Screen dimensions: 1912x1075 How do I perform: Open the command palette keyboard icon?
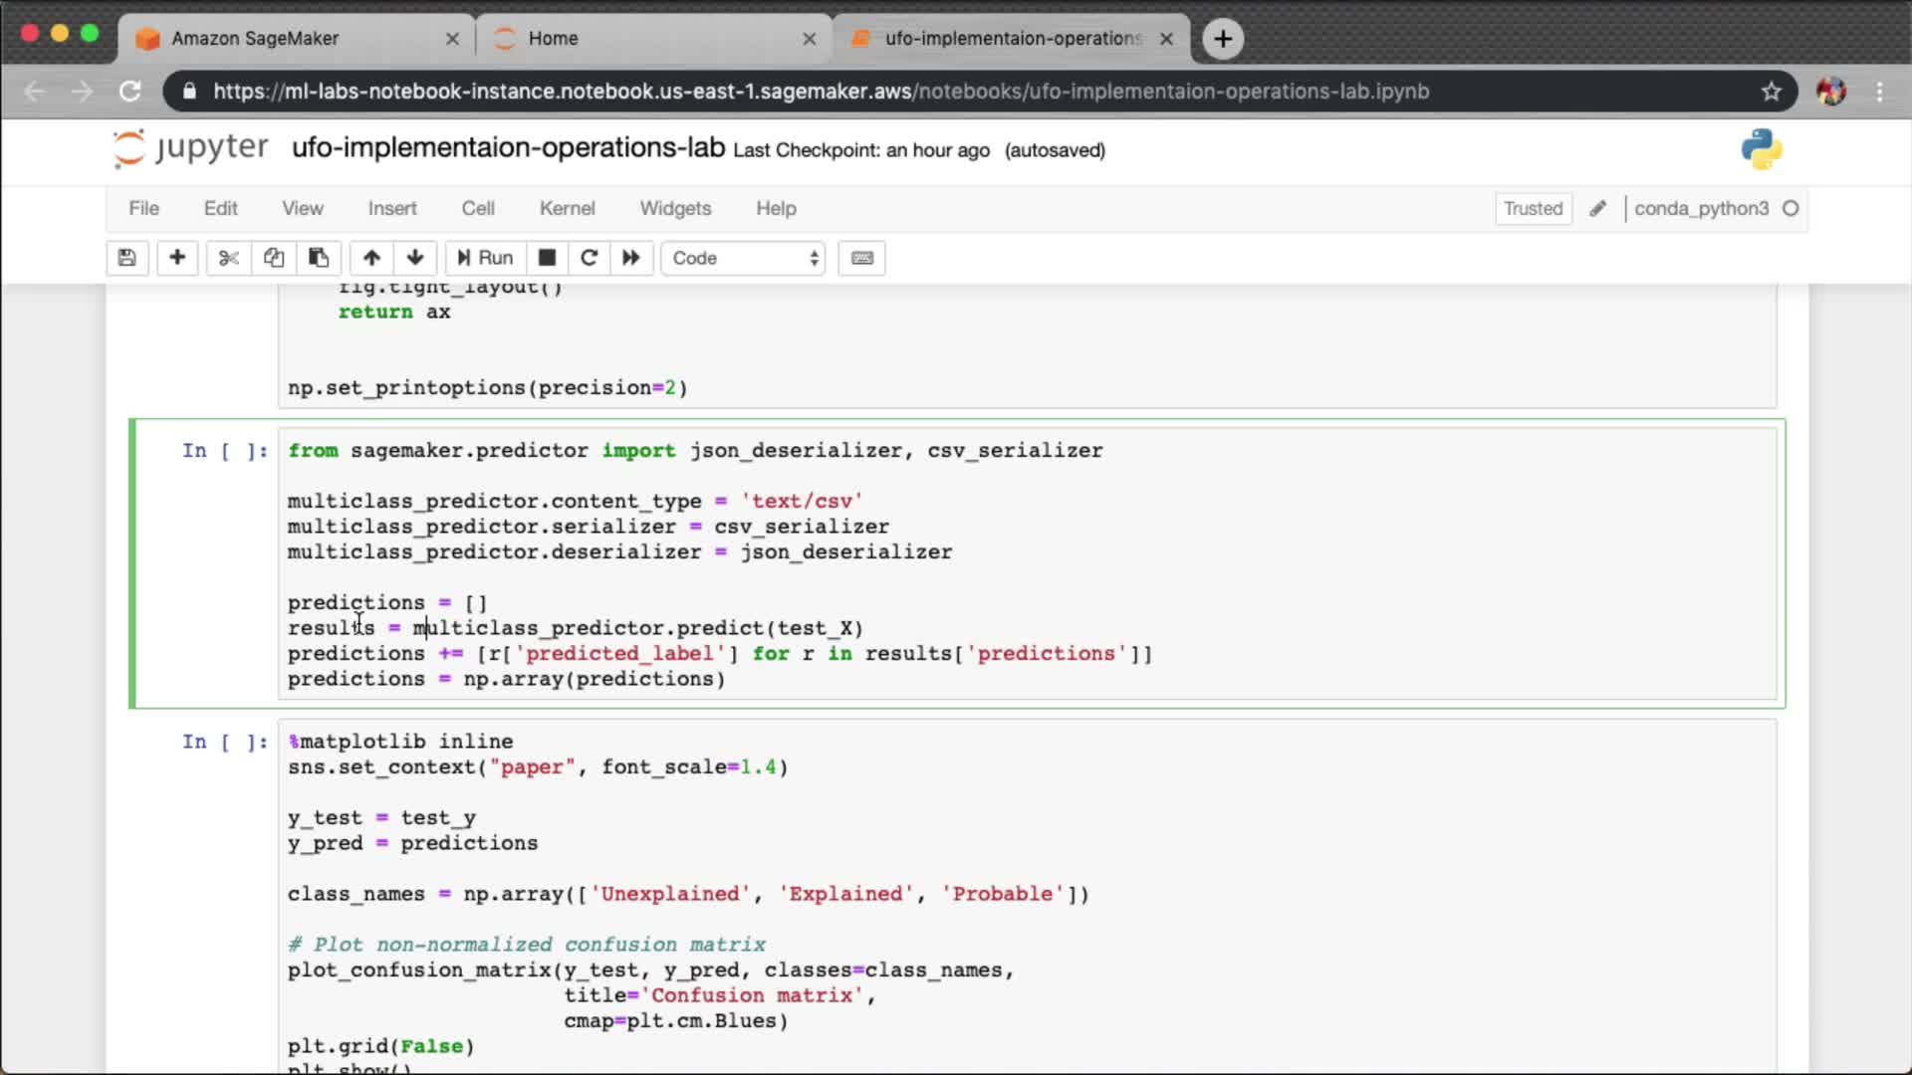point(862,258)
